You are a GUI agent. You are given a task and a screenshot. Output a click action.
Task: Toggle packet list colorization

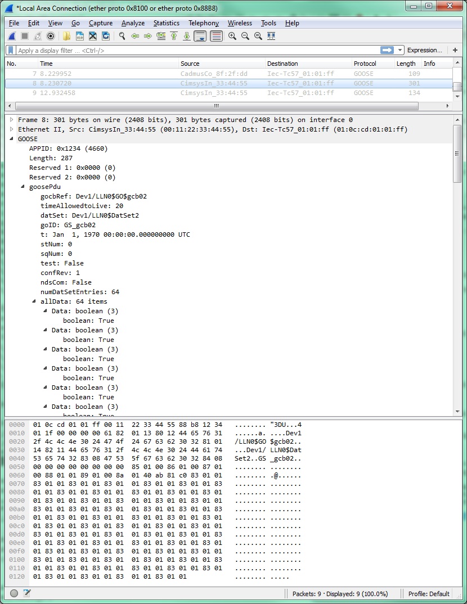point(217,36)
